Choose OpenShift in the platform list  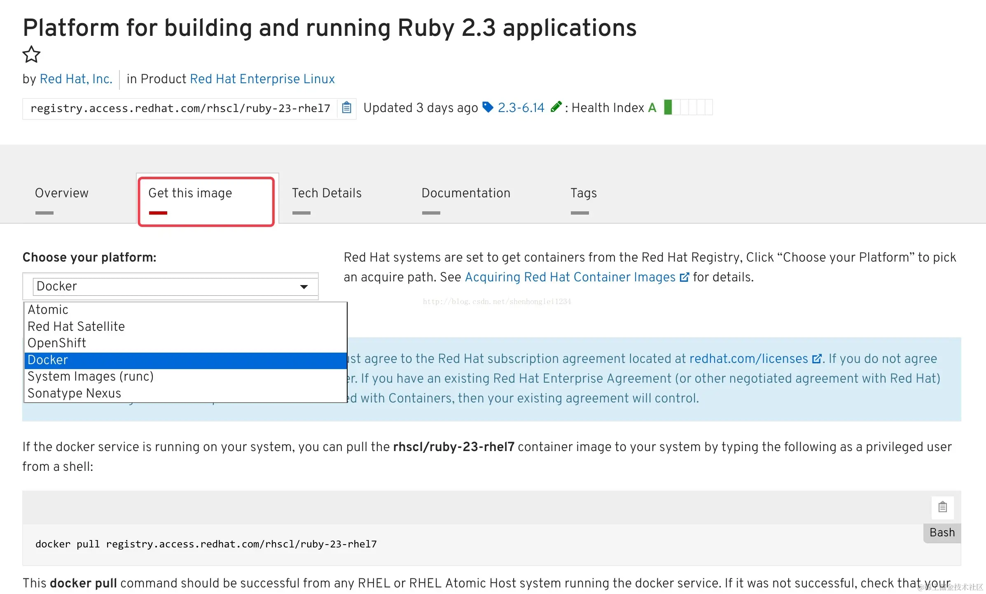point(57,343)
